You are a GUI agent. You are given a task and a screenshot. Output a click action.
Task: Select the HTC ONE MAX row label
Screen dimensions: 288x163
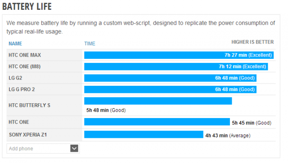point(25,55)
